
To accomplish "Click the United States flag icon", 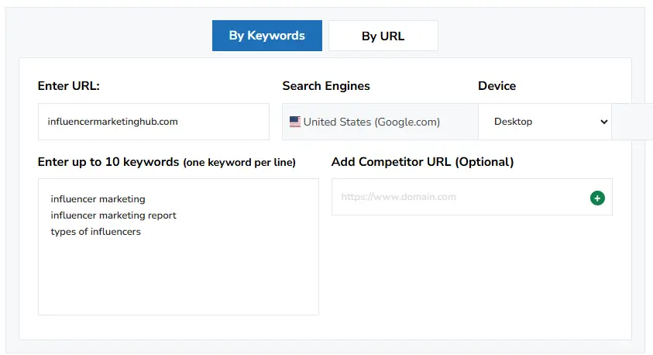I will (x=295, y=122).
